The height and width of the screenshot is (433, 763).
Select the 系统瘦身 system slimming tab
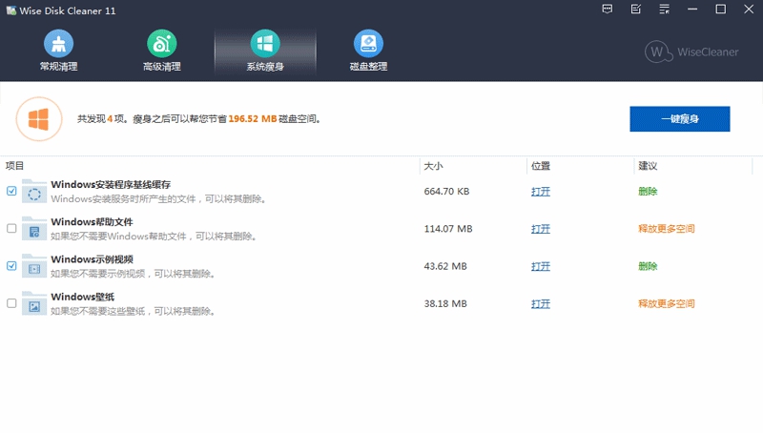(x=265, y=51)
